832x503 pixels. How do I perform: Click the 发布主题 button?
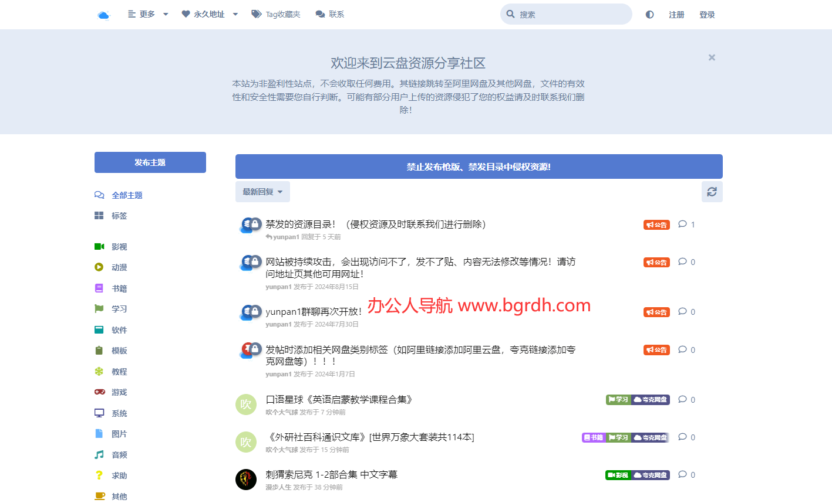150,162
